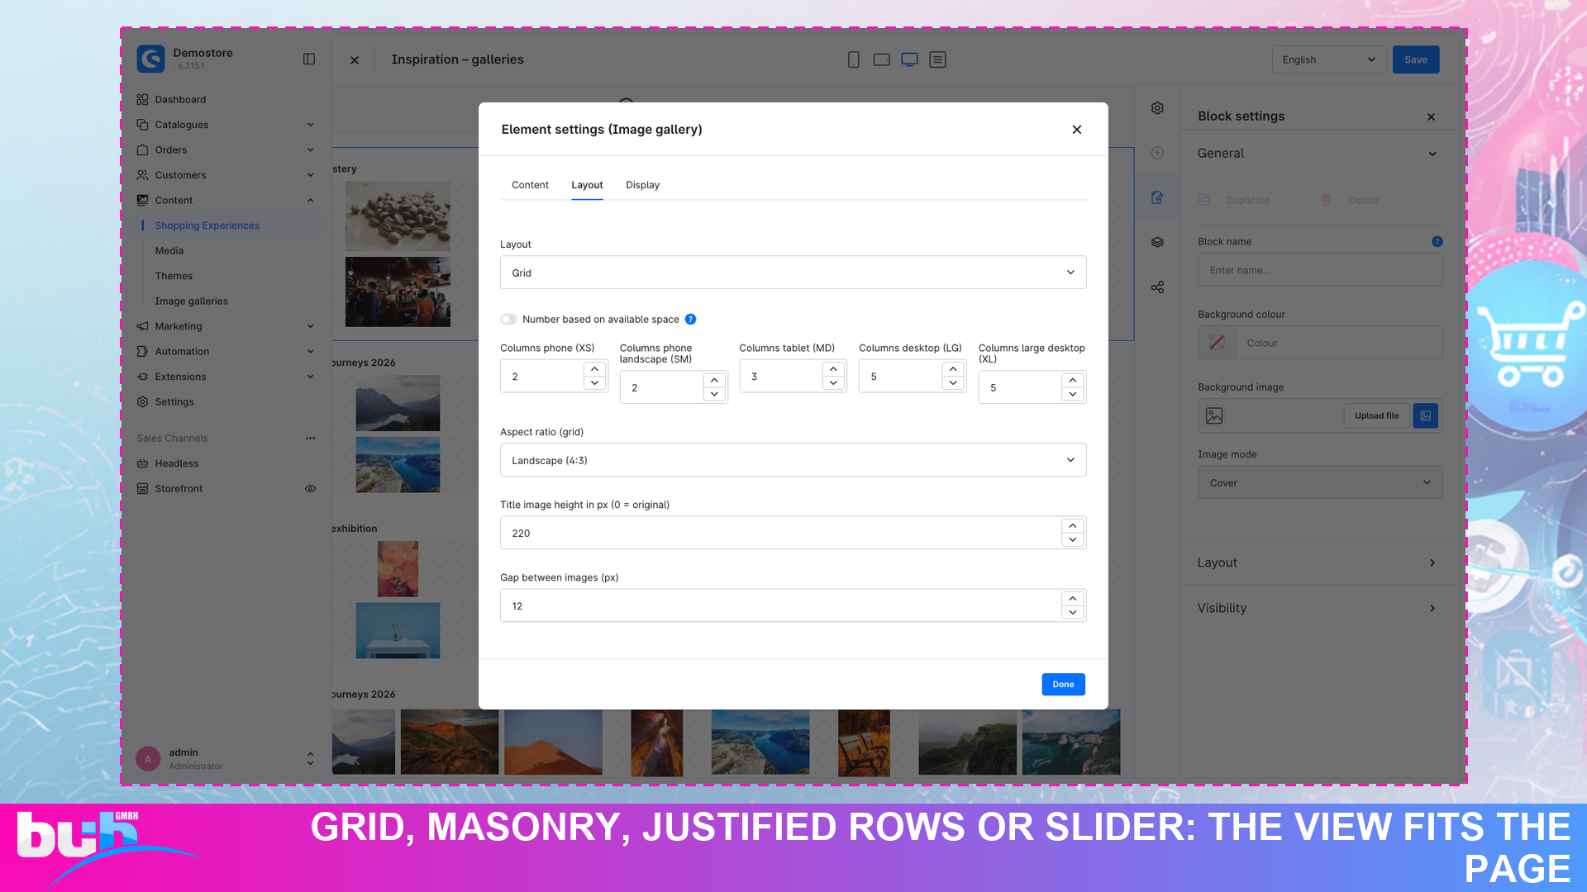Collapse the General section
Screen dimensions: 1587x892
(x=1320, y=154)
